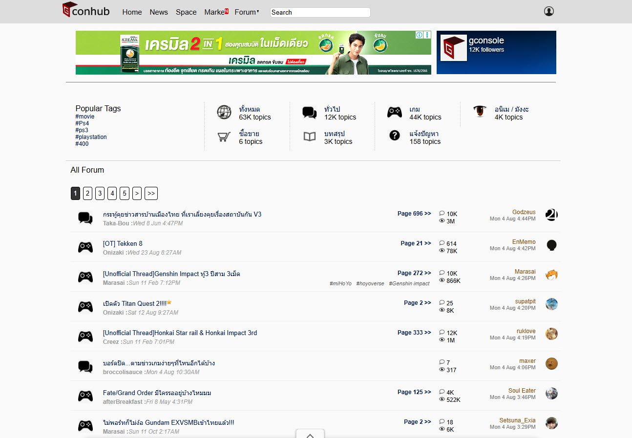Go to page 2 of forum

[87, 194]
